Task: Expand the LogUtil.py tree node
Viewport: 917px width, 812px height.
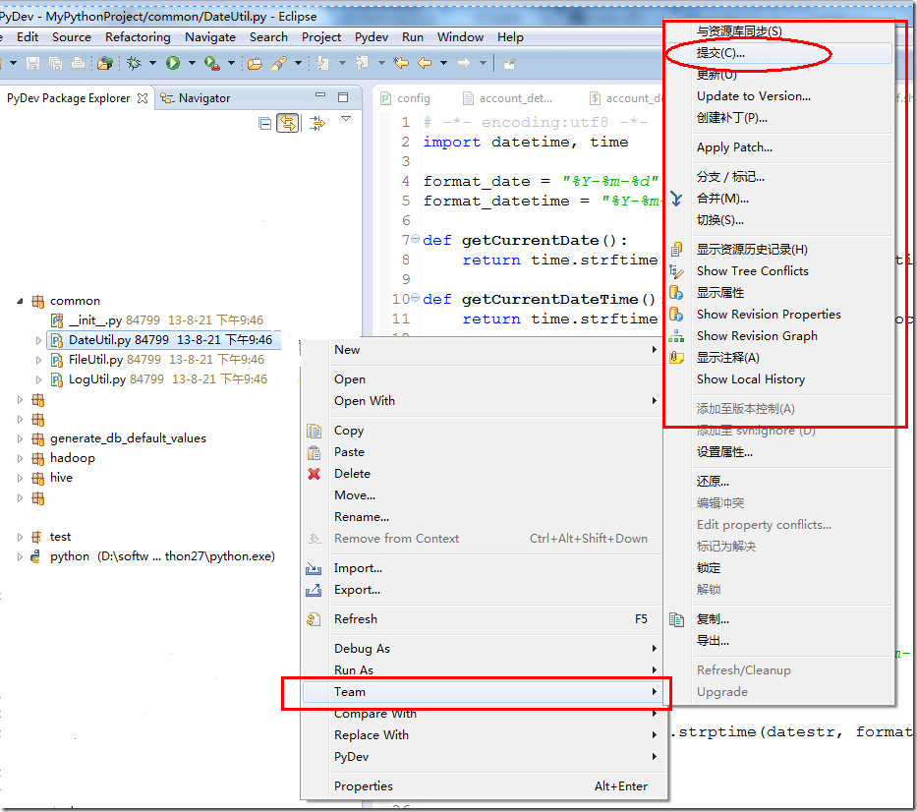Action: coord(38,379)
